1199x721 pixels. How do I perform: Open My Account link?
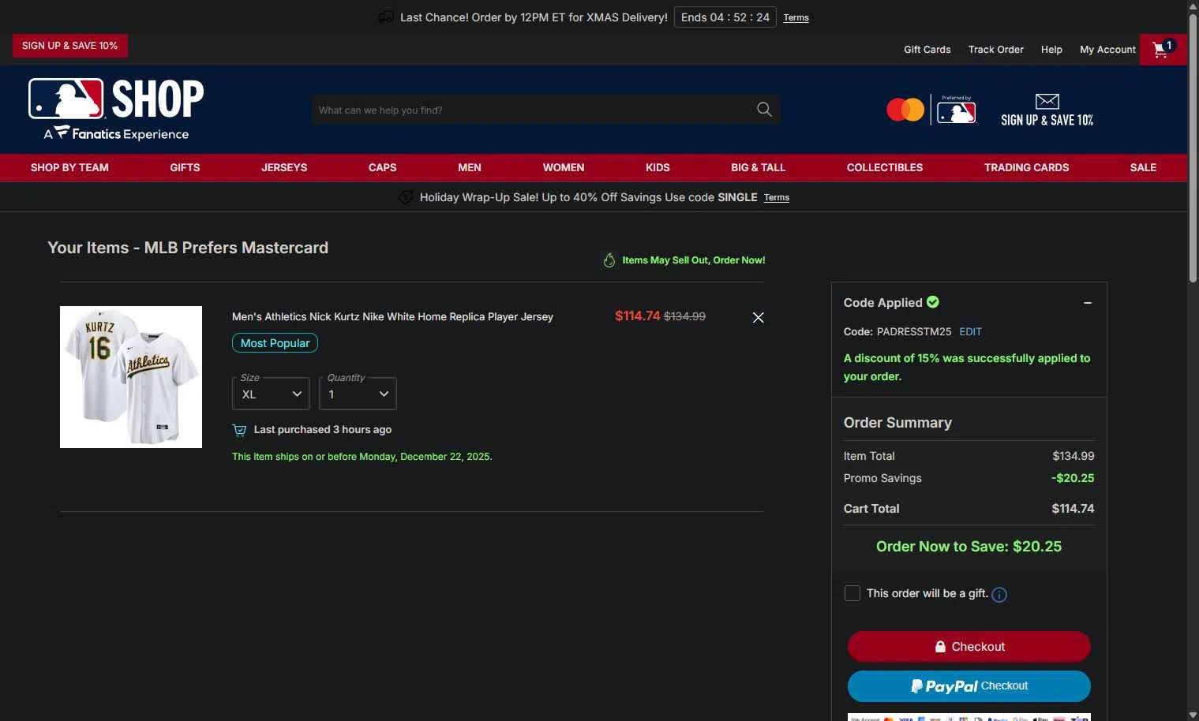[1107, 50]
